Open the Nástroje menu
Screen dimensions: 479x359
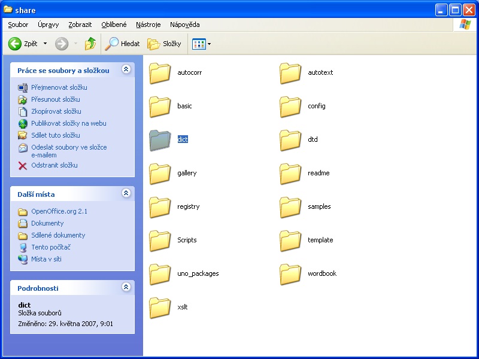coord(148,25)
